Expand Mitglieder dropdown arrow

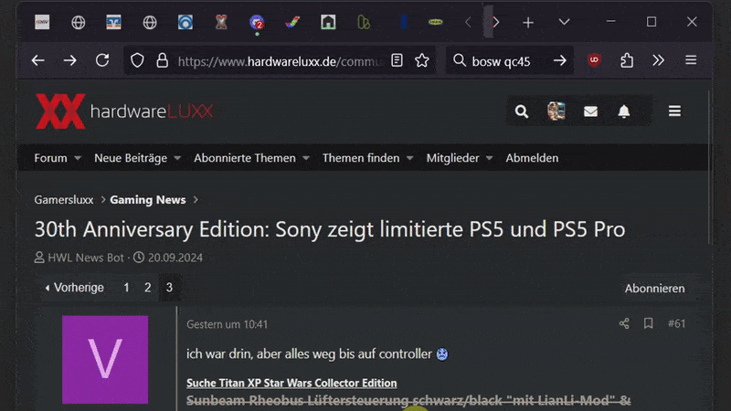click(489, 158)
